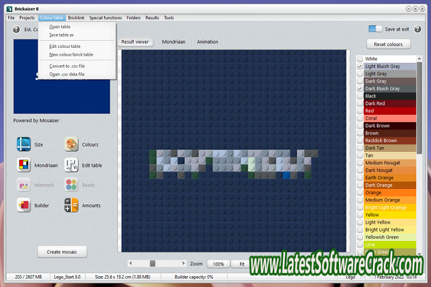The image size is (431, 287).
Task: Open the Edit table icon
Action: (71, 165)
